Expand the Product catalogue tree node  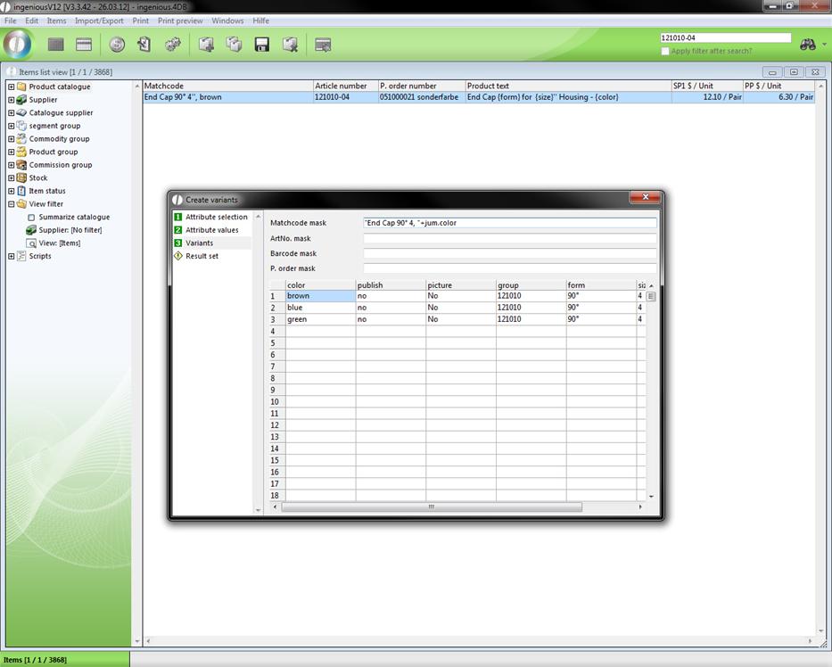pos(12,87)
